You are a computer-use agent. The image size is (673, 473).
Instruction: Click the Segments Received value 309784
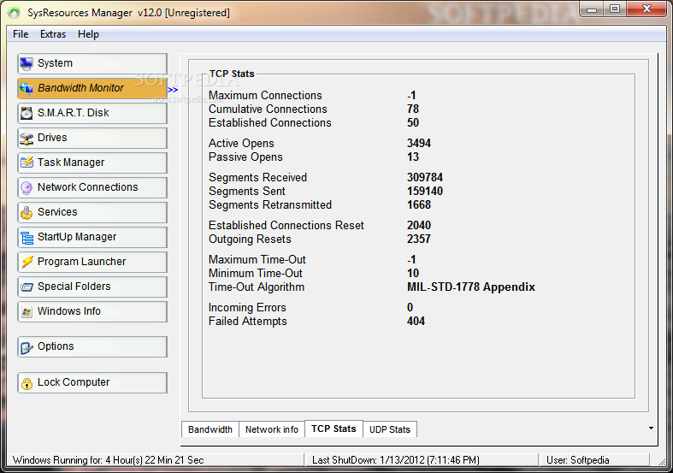pos(424,177)
